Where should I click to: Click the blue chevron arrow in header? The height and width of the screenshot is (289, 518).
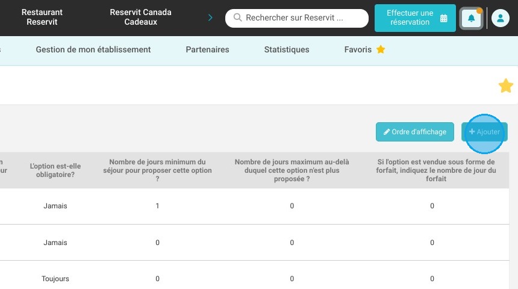coord(210,18)
